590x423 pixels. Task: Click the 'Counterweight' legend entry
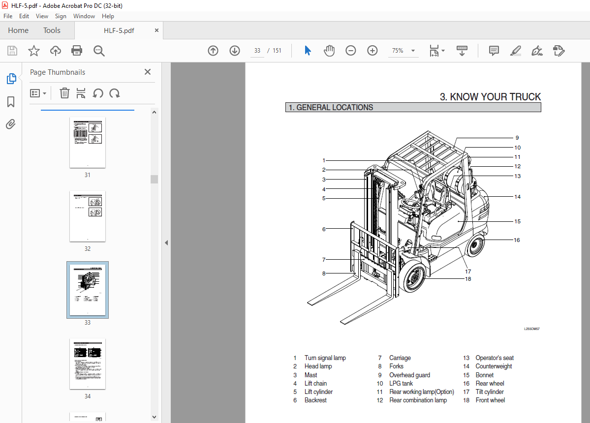[x=494, y=366]
